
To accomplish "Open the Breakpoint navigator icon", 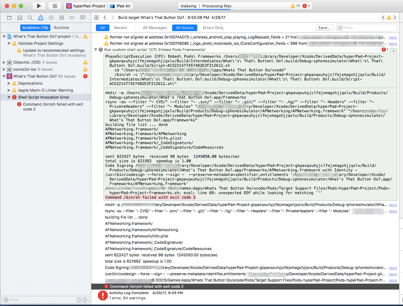I will coord(72,17).
